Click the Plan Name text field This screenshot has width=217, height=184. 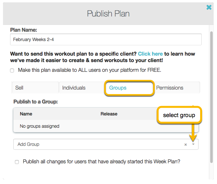pyautogui.click(x=106, y=39)
